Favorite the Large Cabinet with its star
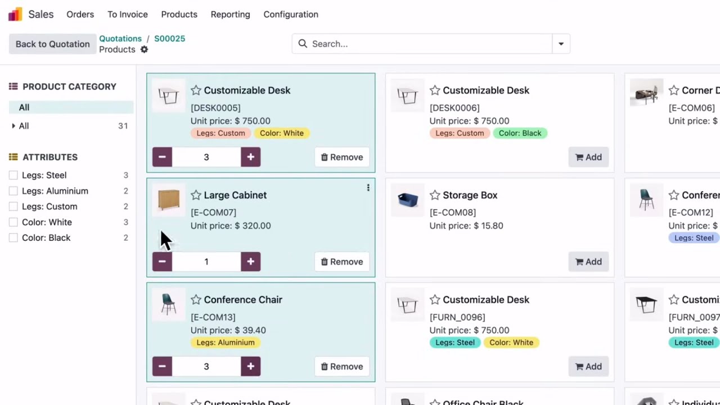Image resolution: width=720 pixels, height=405 pixels. click(x=196, y=195)
